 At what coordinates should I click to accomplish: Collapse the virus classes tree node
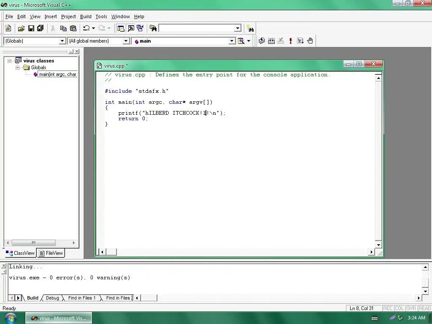click(10, 61)
